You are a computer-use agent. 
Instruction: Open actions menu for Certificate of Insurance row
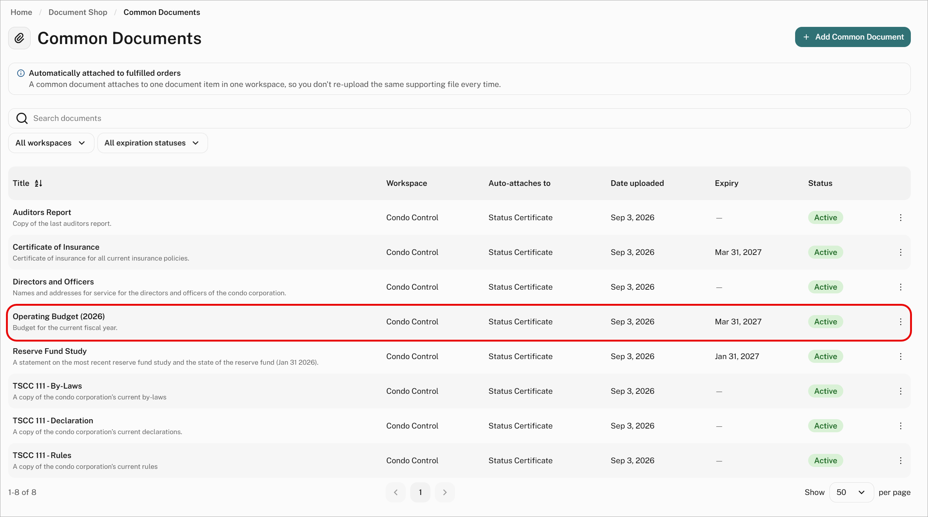tap(900, 252)
